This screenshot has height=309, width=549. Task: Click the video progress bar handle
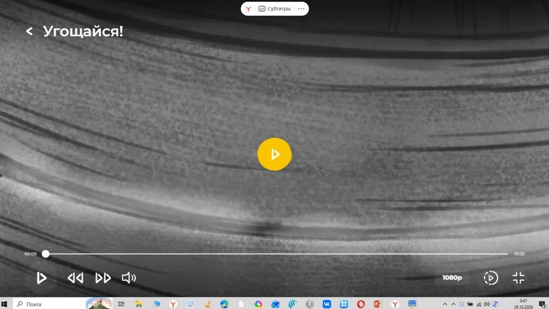tap(45, 253)
